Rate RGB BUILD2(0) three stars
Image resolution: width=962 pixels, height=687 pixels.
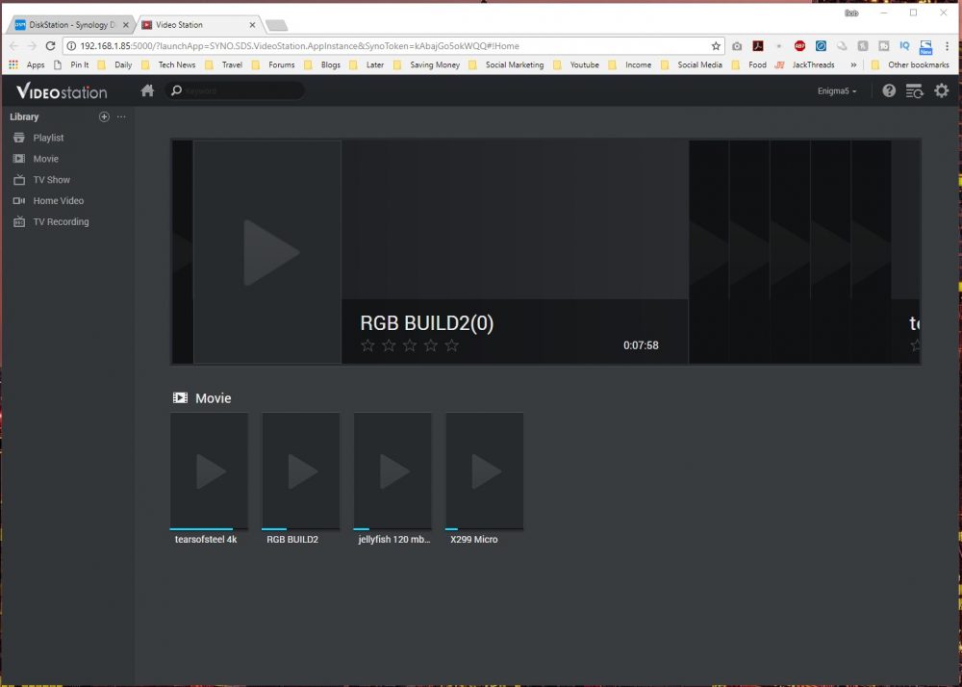point(410,345)
